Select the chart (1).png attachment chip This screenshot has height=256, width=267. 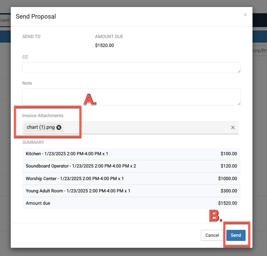[40, 128]
